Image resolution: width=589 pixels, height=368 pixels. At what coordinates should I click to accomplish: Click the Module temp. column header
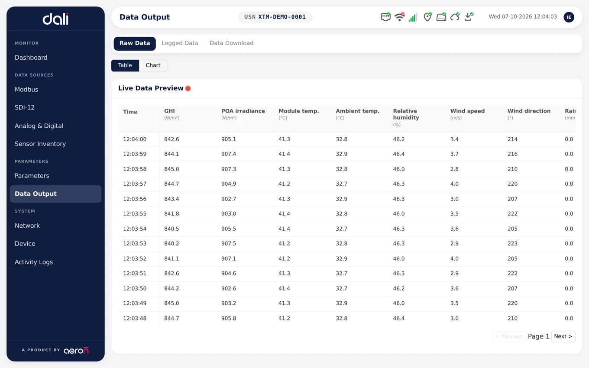[302, 118]
